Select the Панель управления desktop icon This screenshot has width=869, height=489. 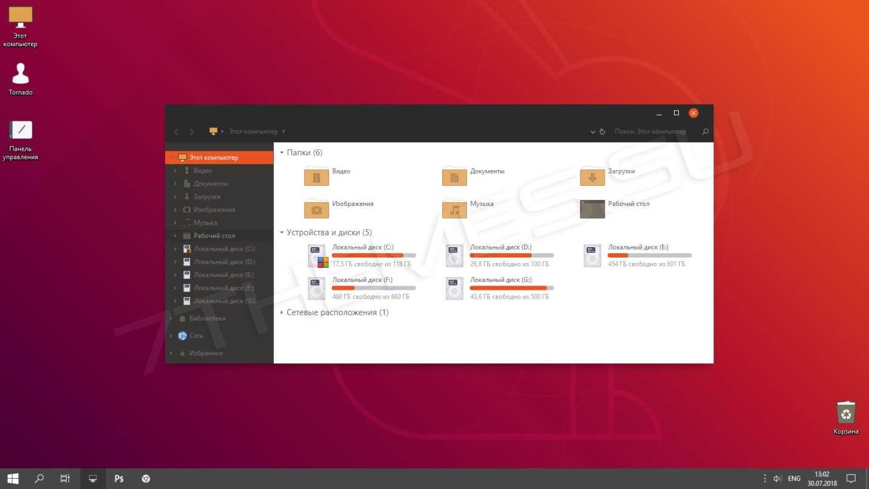pyautogui.click(x=20, y=140)
